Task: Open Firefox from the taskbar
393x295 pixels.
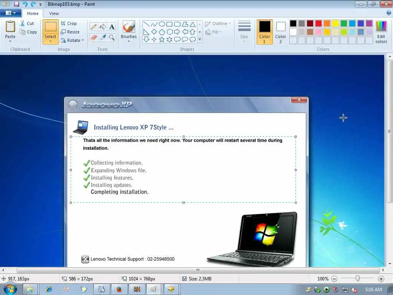Action: pyautogui.click(x=119, y=289)
